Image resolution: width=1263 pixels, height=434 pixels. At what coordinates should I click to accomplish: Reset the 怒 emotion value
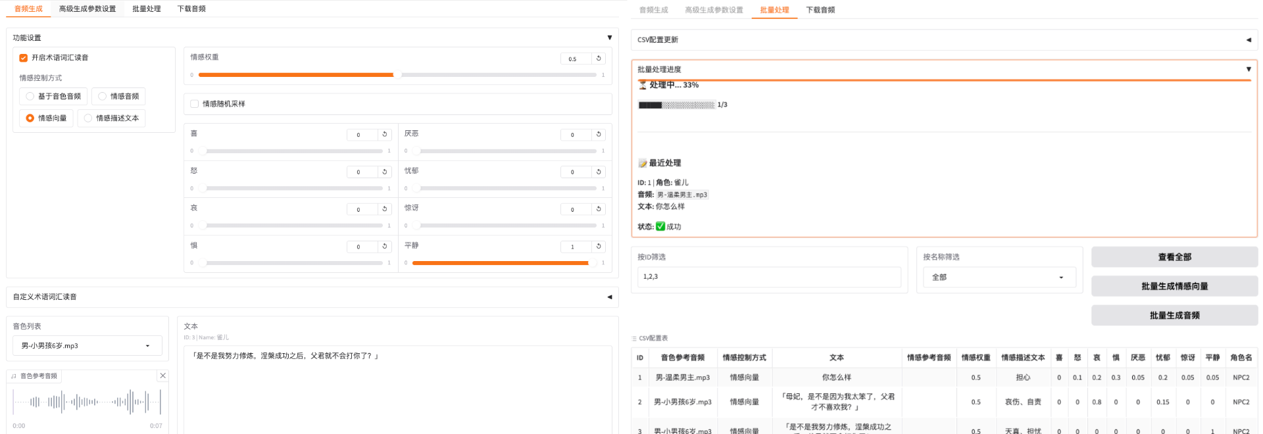385,172
